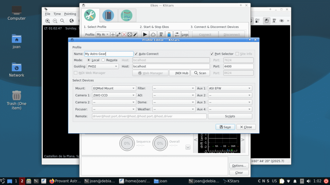Open the Analyze tab with graph icon
This screenshot has height=185, width=330.
[127, 15]
